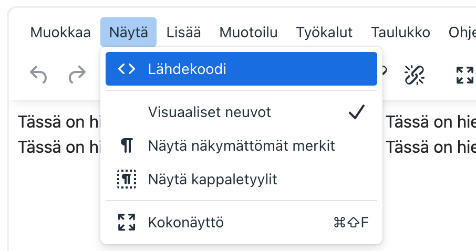476x251 pixels.
Task: Open the Muotoilu dropdown menu
Action: coord(249,33)
